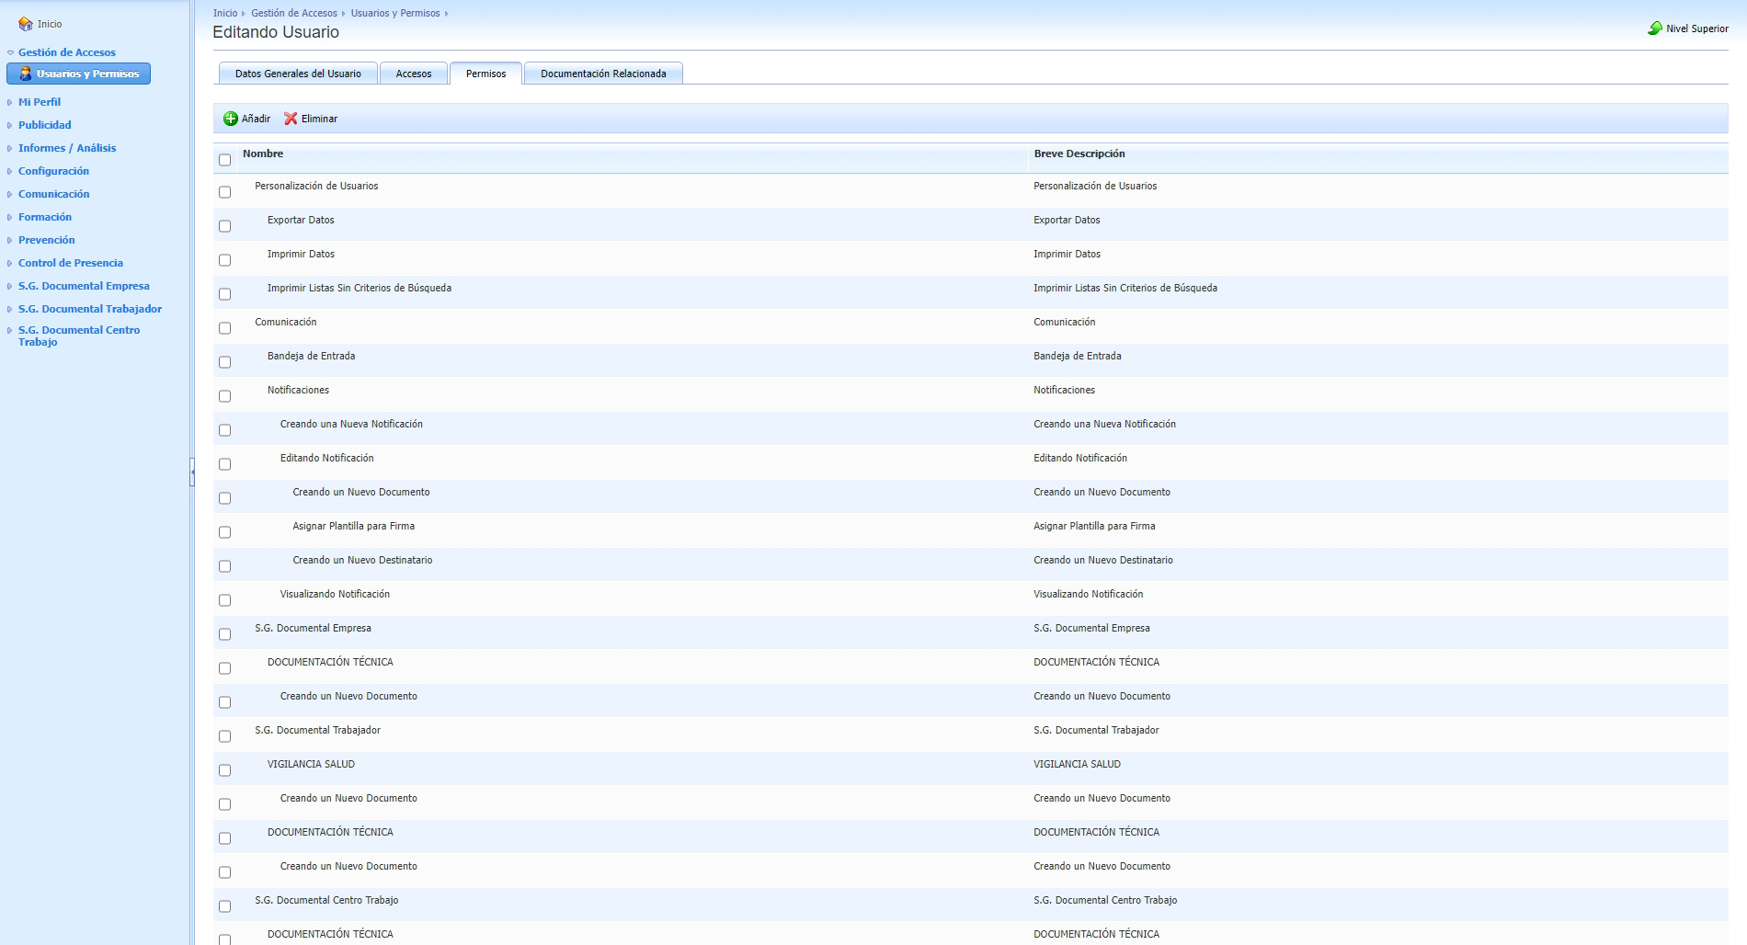Click the Bandeja de Entrada description cell
Image resolution: width=1747 pixels, height=945 pixels.
point(1078,356)
